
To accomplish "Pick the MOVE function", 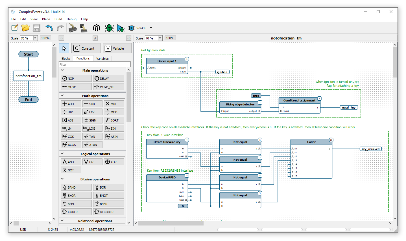I will (76, 87).
